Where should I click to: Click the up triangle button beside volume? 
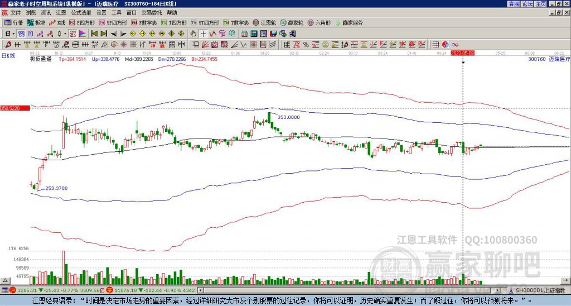click(x=5, y=280)
